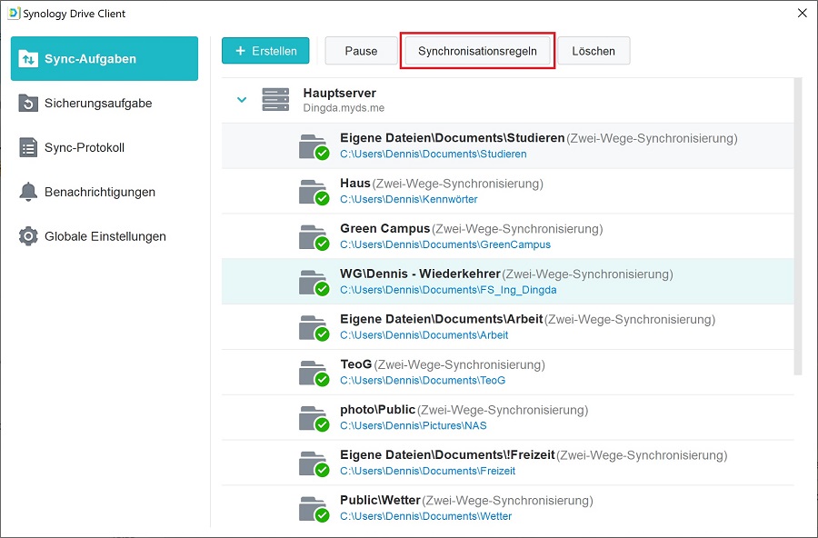Click the server address Dingda.myds.me
Screen dimensions: 818x538
point(344,108)
